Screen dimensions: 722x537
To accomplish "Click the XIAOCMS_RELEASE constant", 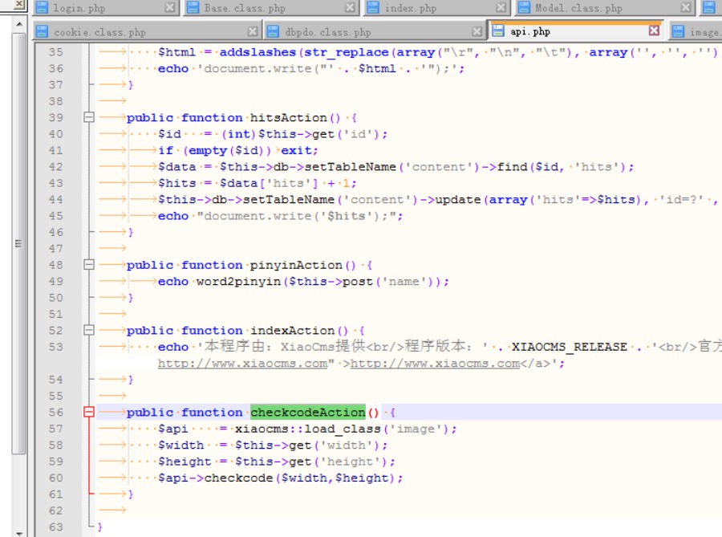I will (570, 347).
